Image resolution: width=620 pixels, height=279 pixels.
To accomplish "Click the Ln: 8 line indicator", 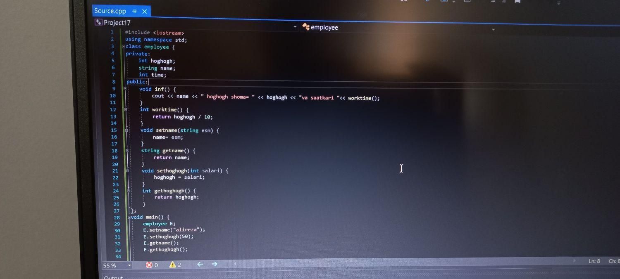I will click(x=594, y=261).
